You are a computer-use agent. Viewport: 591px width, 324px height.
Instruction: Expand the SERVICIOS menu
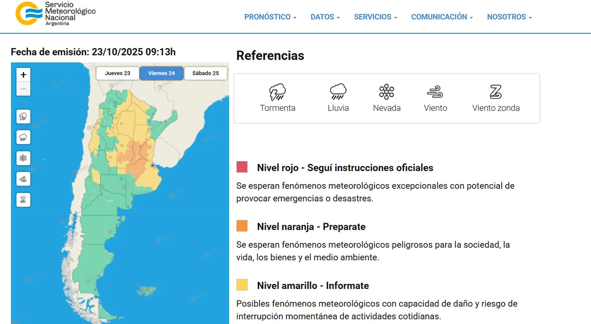375,17
